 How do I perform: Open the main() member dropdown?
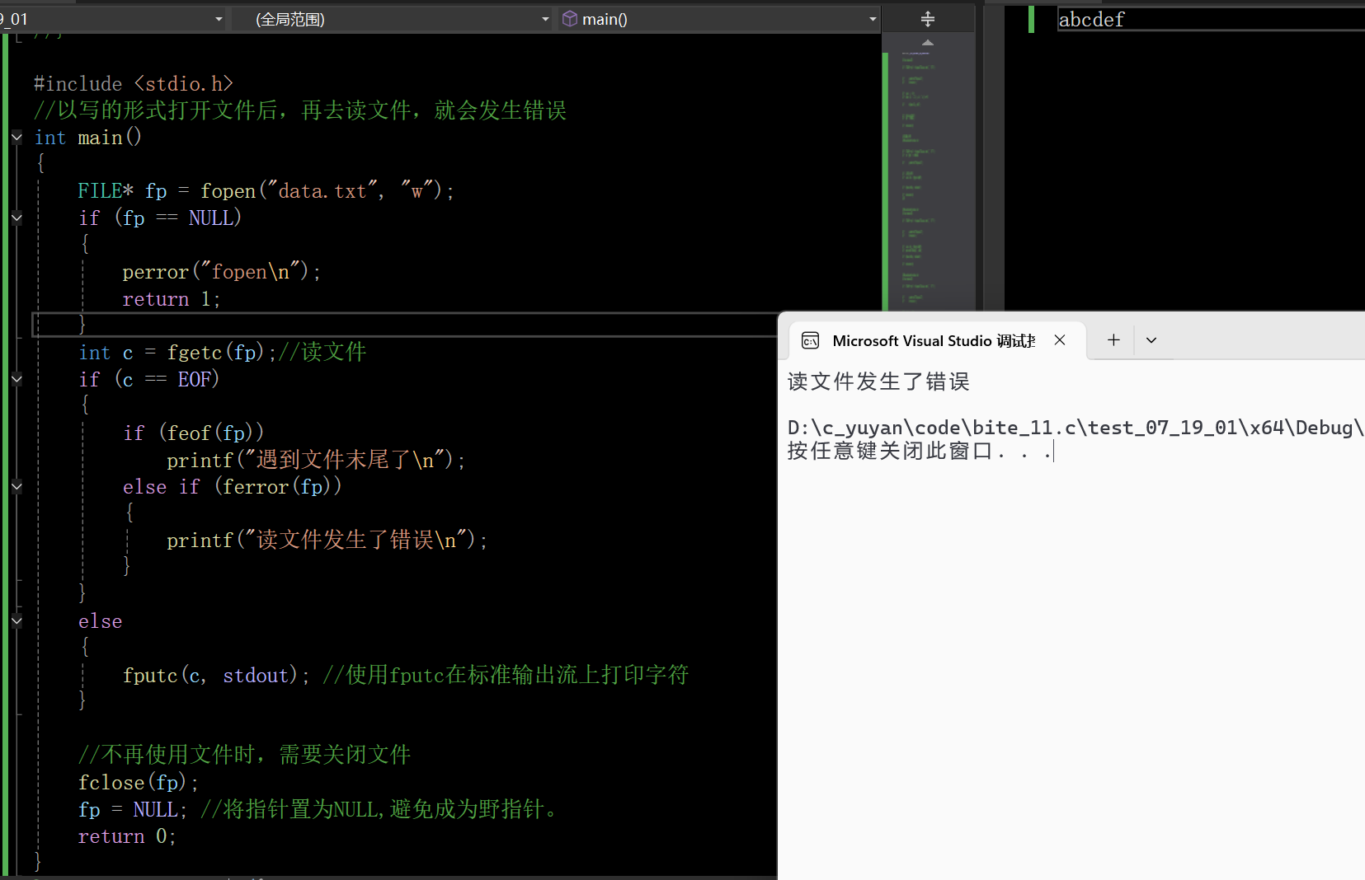[x=718, y=19]
